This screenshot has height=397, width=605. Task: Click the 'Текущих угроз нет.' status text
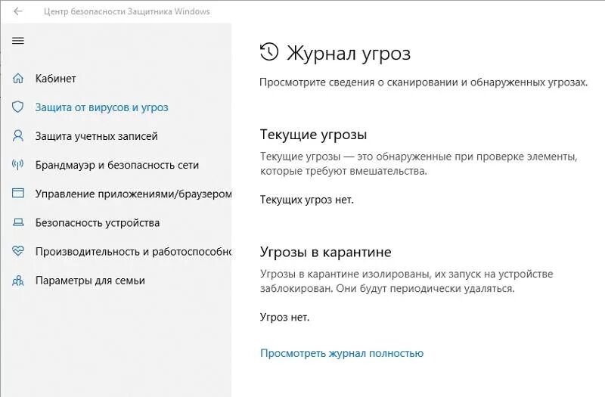pyautogui.click(x=307, y=200)
